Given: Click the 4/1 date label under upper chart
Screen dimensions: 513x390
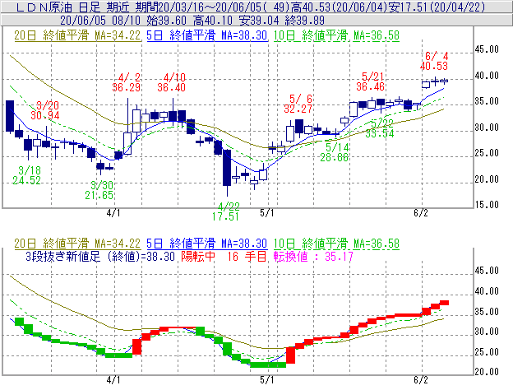Looking at the screenshot, I should 113,213.
